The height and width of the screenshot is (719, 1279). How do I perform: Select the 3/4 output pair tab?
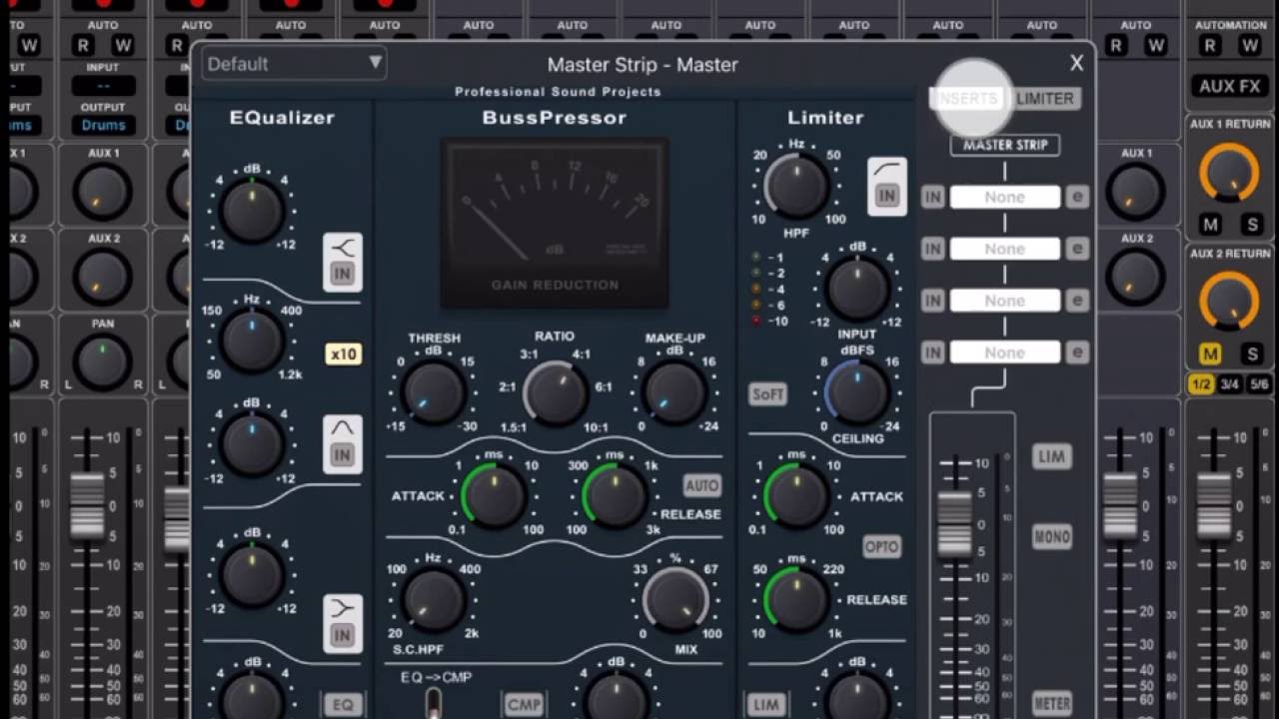[x=1230, y=383]
